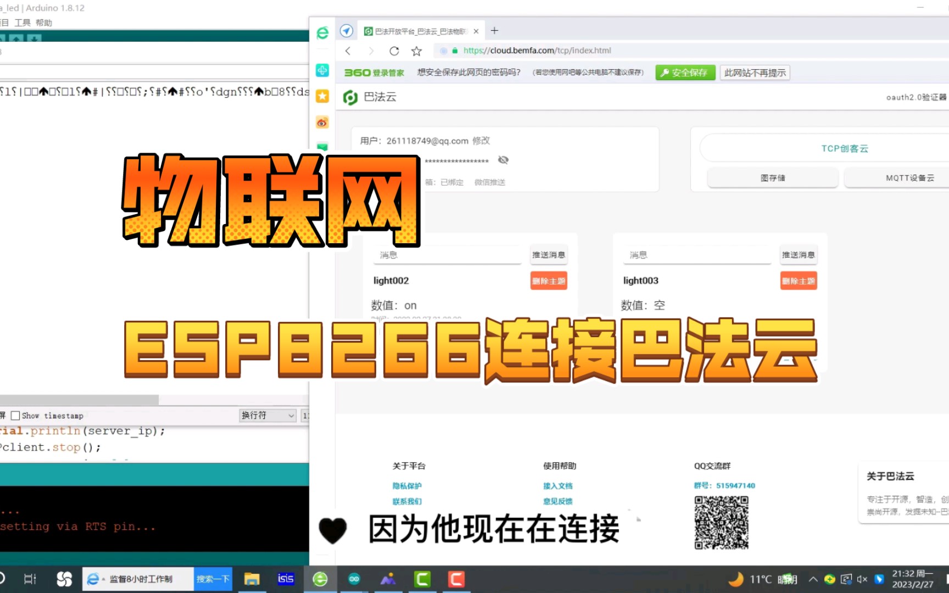Image resolution: width=949 pixels, height=593 pixels.
Task: Click 此网站不再提示 button
Action: 755,72
